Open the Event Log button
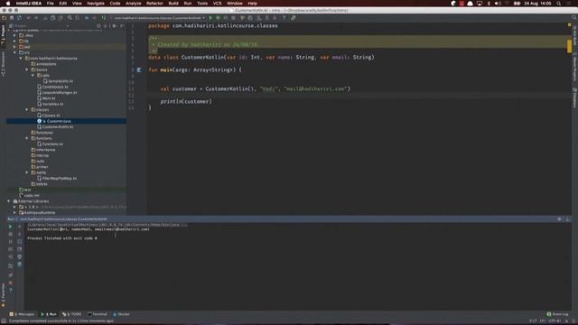The image size is (578, 325). tap(558, 314)
